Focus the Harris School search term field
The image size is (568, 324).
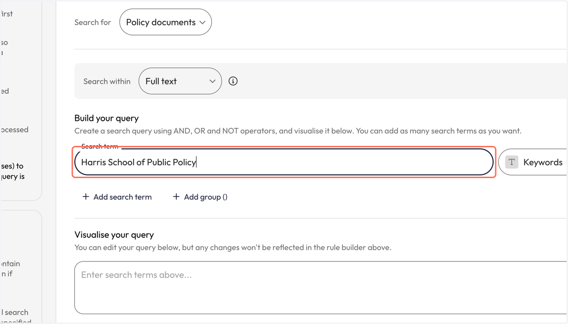[284, 162]
